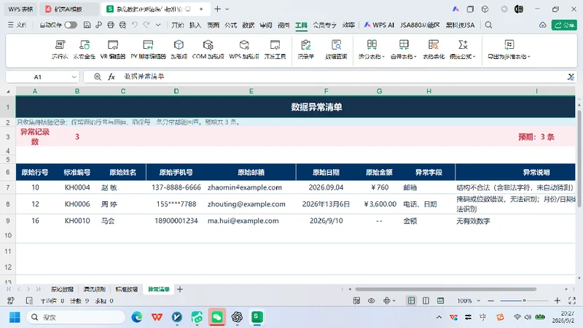Viewport: 583px width, 328px height.
Task: Apply table beautify tool
Action: [434, 50]
